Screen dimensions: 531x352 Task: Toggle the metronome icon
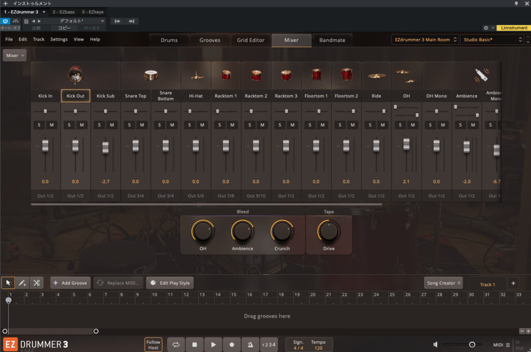250,344
